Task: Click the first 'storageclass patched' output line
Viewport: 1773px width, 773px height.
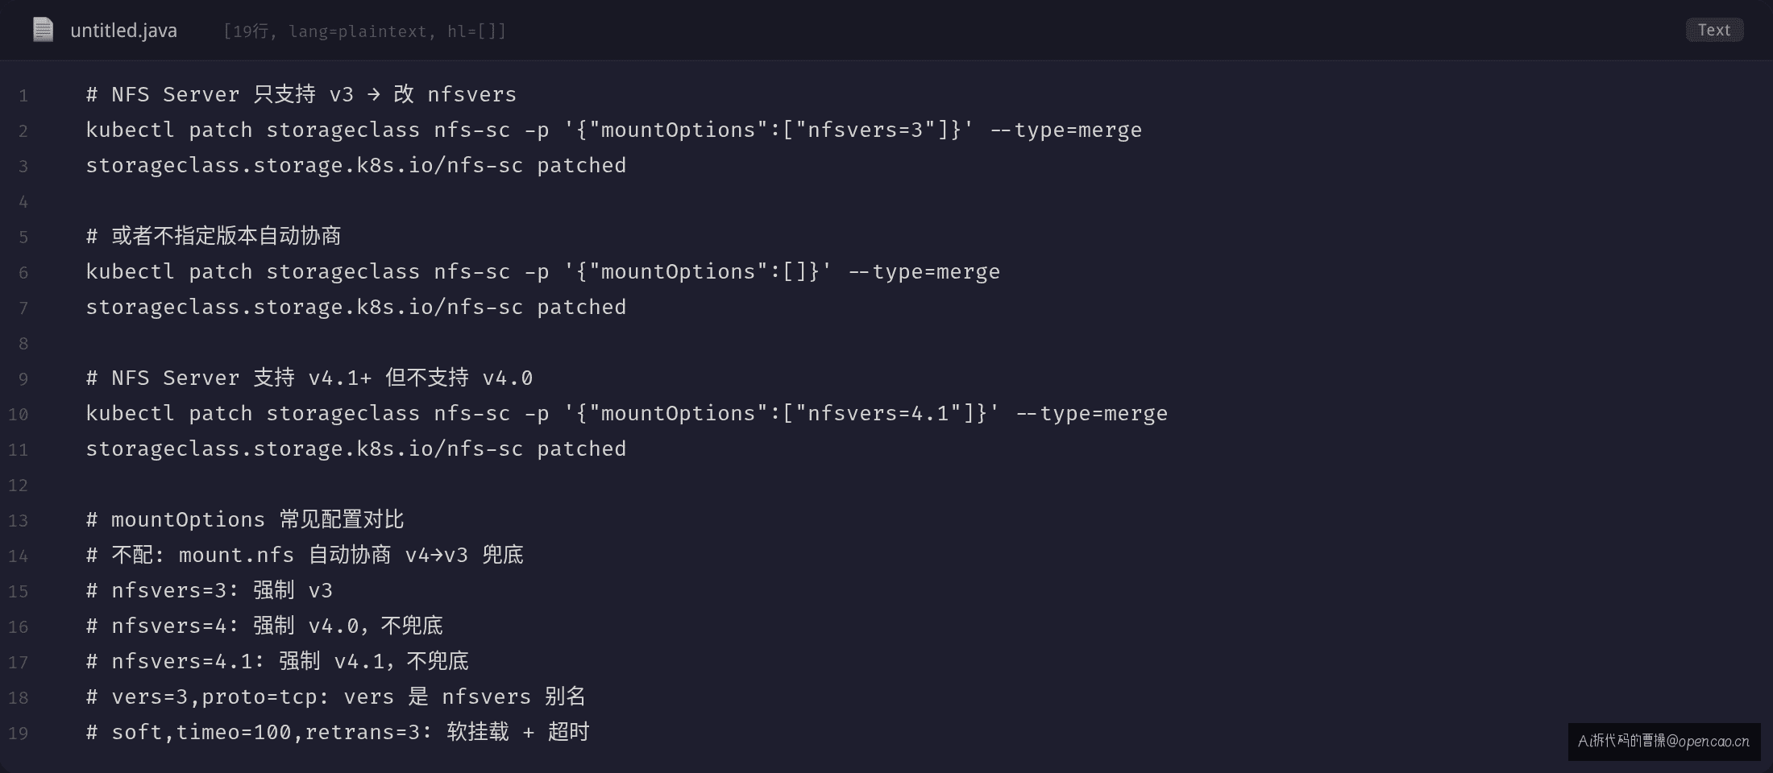Action: coord(356,166)
